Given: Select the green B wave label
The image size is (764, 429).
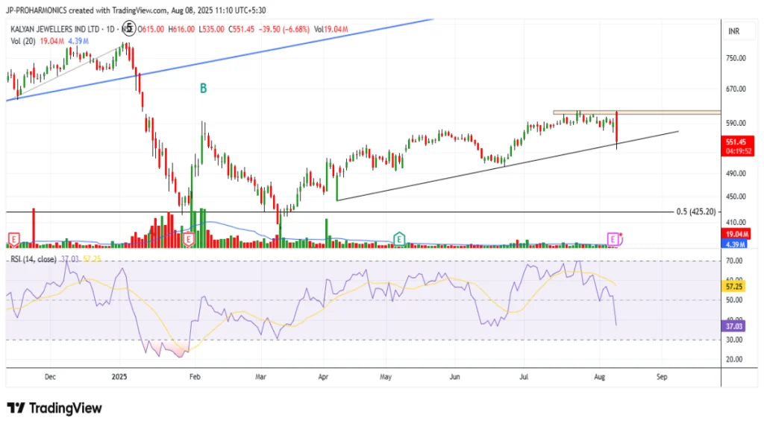Looking at the screenshot, I should tap(204, 89).
